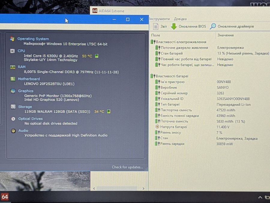The image size is (270, 203).
Task: Click the RAM module icon
Action: [13, 67]
